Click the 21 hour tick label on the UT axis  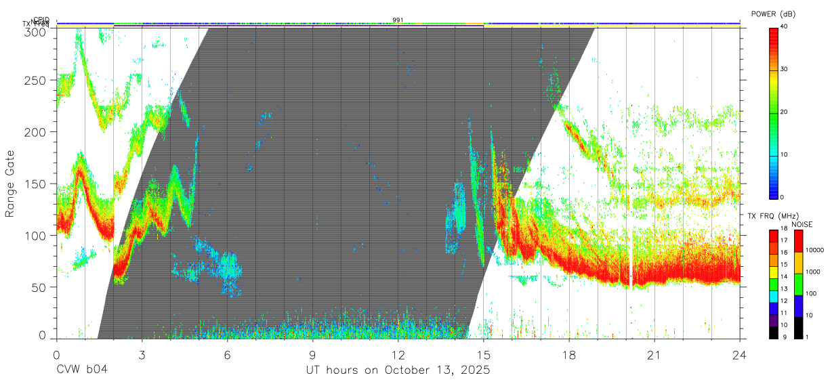(654, 354)
